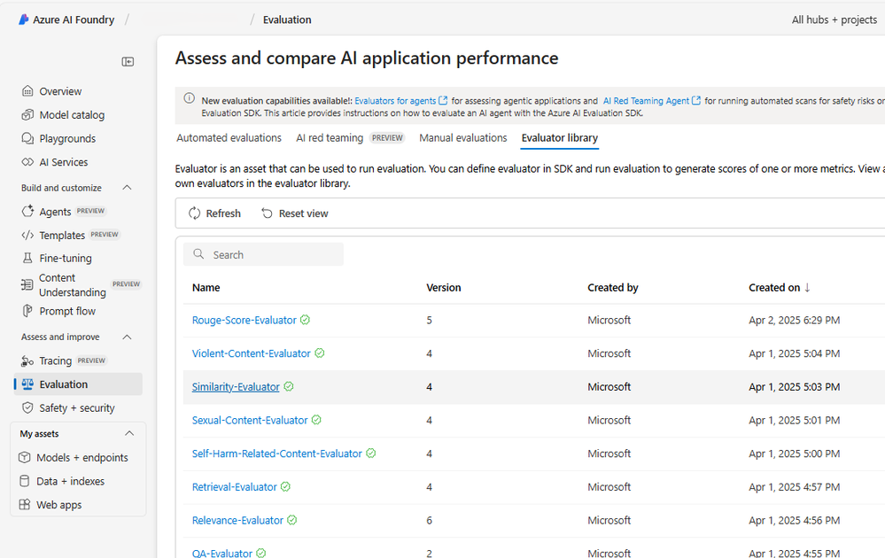Click the Prompt flow icon

(x=27, y=311)
